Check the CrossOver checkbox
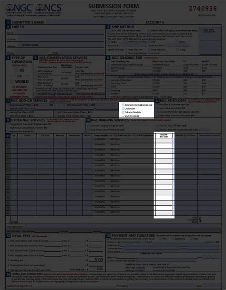This screenshot has height=290, width=226. click(123, 109)
